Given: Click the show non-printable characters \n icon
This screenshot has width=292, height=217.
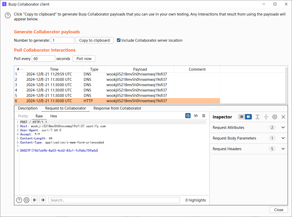Looking at the screenshot, I should pos(196,116).
